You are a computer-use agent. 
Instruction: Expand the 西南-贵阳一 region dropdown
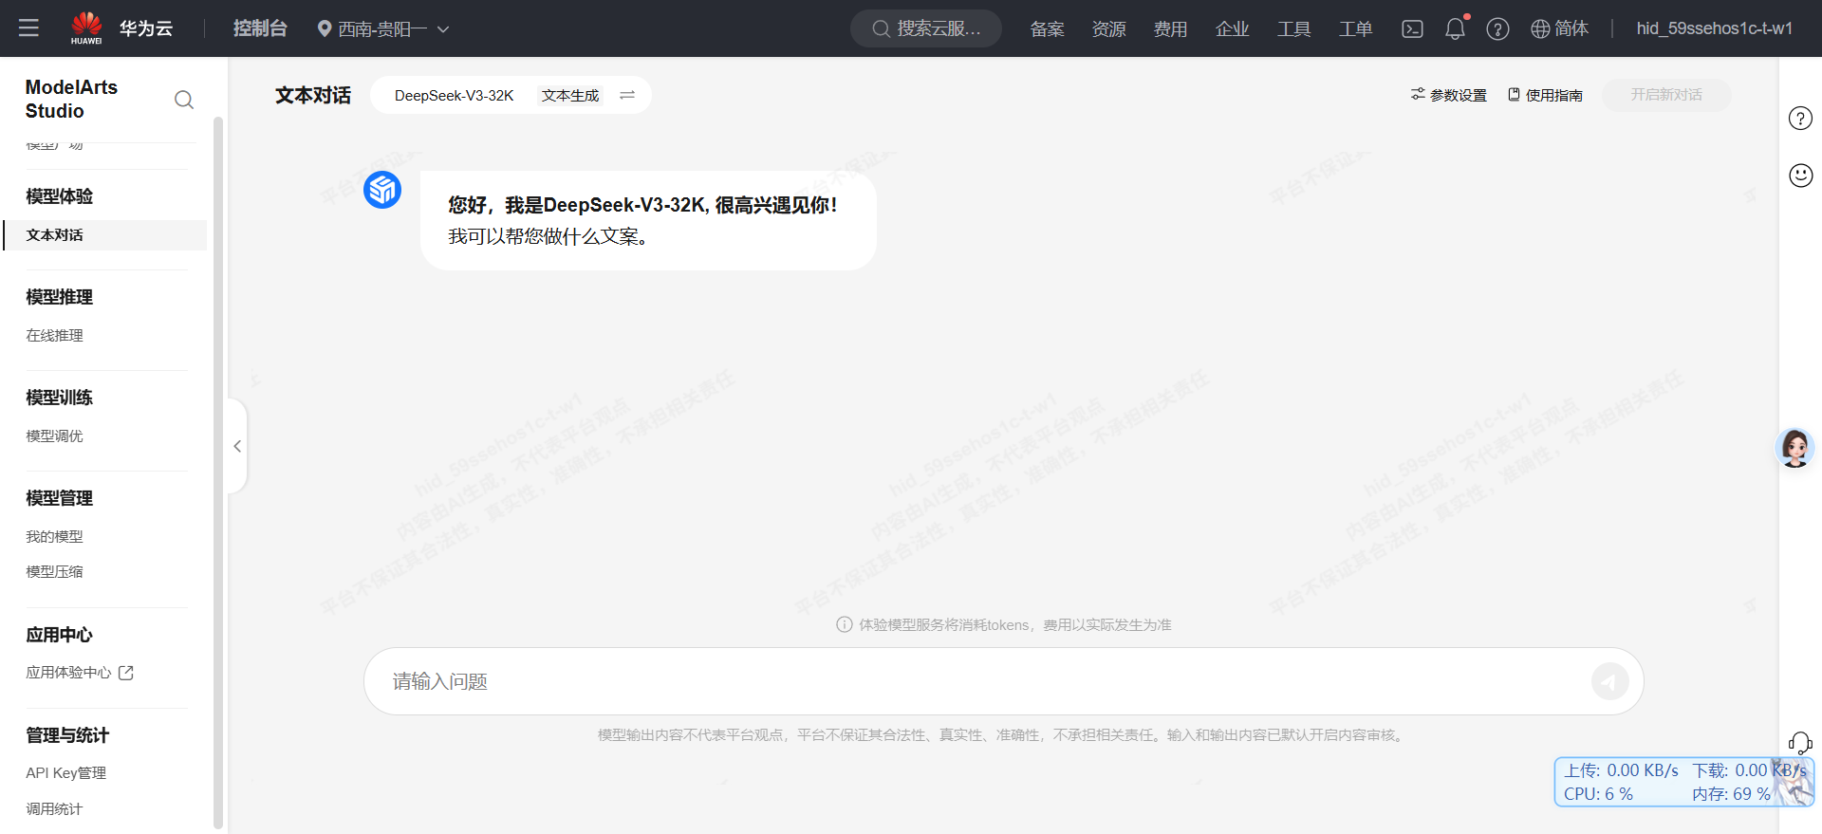(x=383, y=29)
